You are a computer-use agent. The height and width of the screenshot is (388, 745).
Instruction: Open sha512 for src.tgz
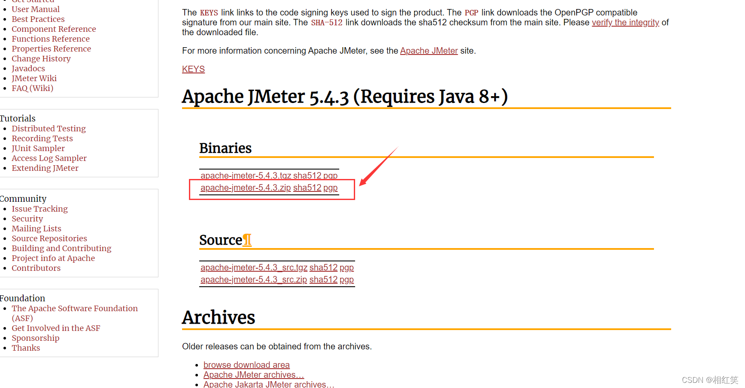click(x=323, y=267)
